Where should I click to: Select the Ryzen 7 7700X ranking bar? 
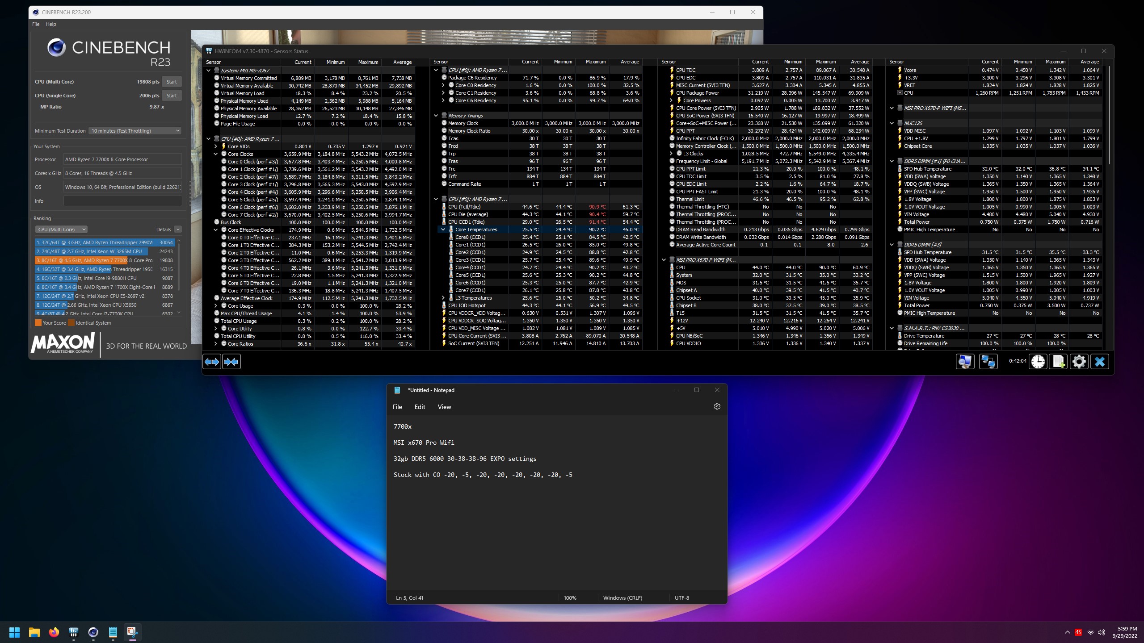click(104, 260)
